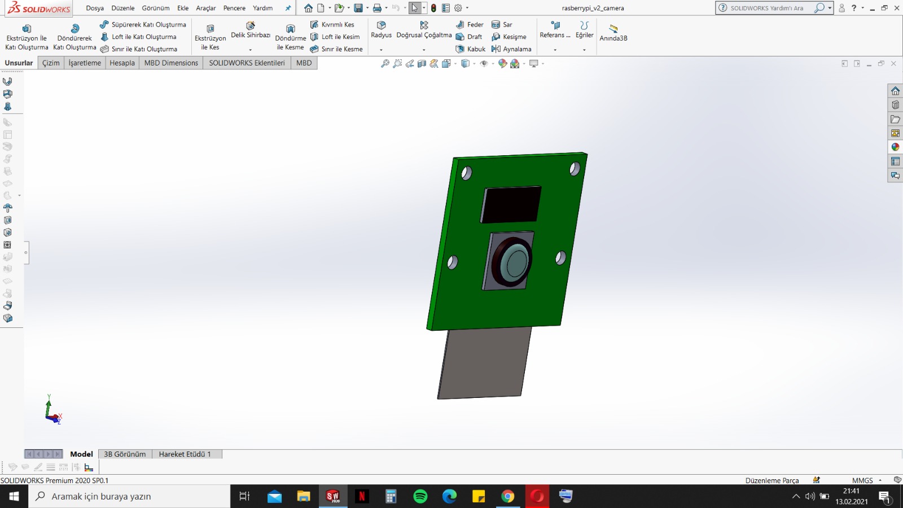The width and height of the screenshot is (903, 508).
Task: Click the Edit Appearance color ball icon
Action: (x=502, y=64)
